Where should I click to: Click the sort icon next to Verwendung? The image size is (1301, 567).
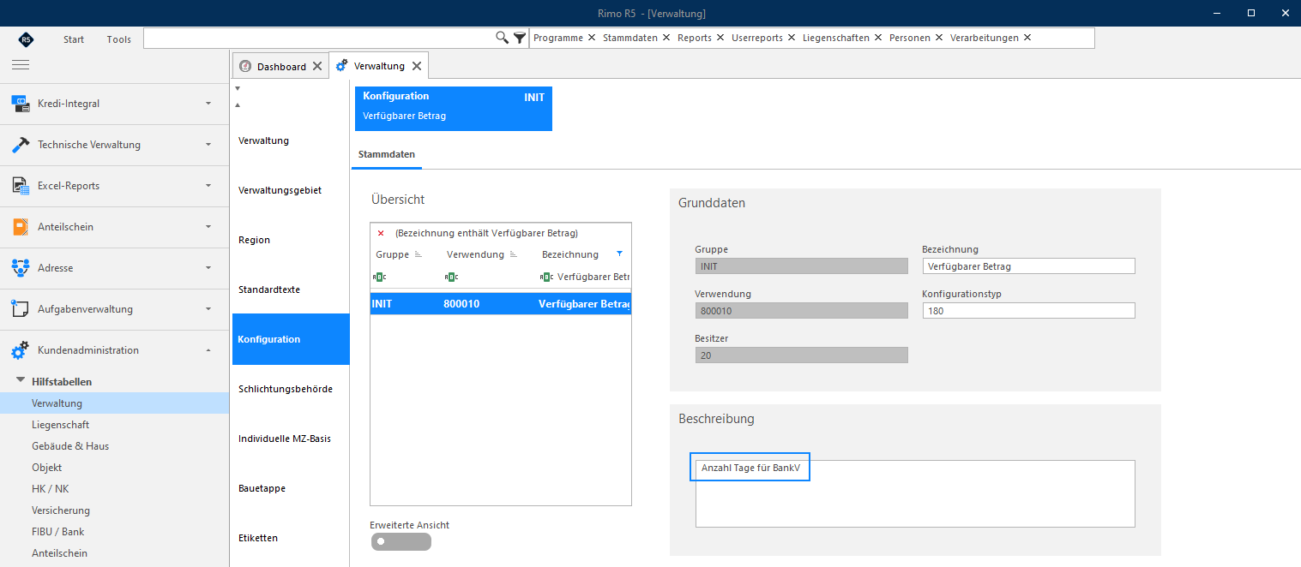pyautogui.click(x=514, y=254)
